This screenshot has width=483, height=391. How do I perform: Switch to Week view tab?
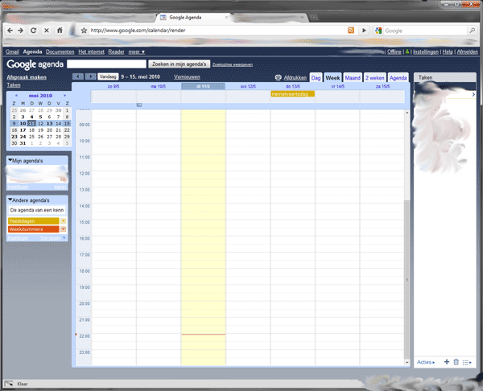pos(332,78)
